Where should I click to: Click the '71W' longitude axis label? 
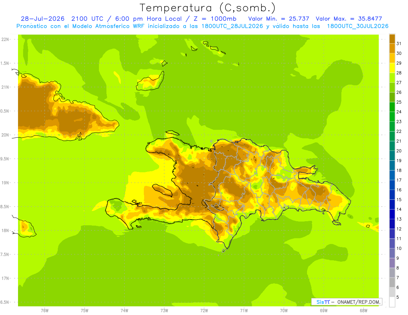tap(244, 311)
